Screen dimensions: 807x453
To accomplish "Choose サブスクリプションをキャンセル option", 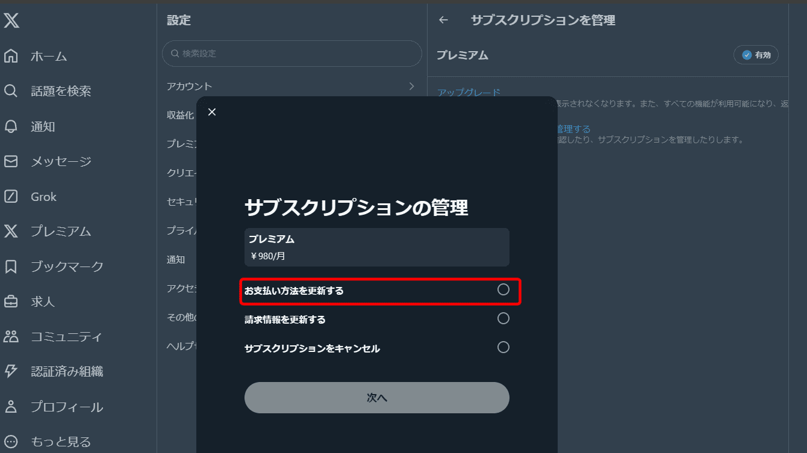I will tap(503, 347).
